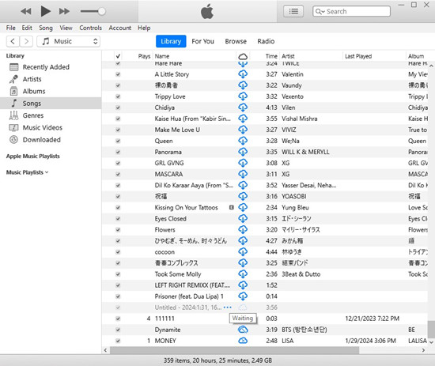Uncheck the Trippy Love checkbox

pyautogui.click(x=118, y=96)
